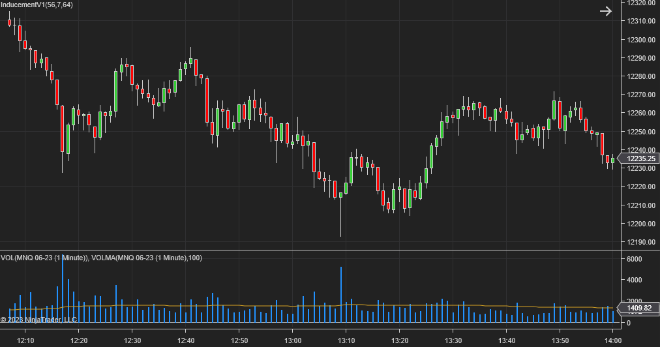Click the 13:00 label on time axis

pos(293,340)
